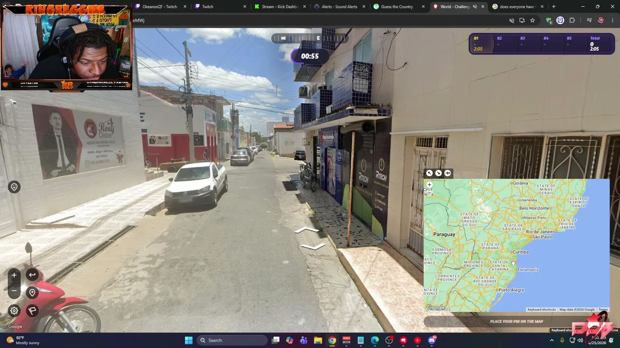
Task: Click the install app icon in the address bar
Action: pos(522,20)
